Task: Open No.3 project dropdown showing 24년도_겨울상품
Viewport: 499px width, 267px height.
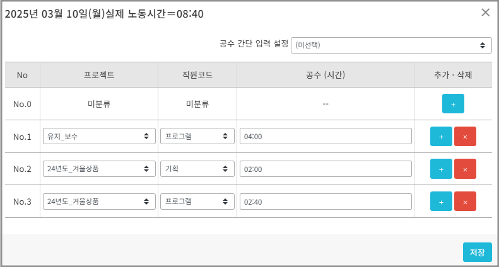Action: coord(99,202)
